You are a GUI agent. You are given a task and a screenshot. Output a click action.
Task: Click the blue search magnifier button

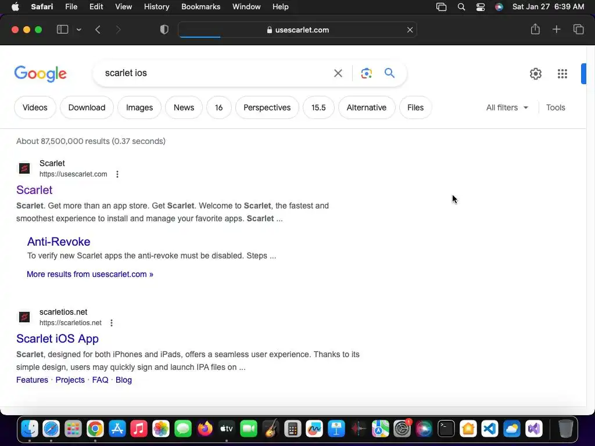[389, 73]
